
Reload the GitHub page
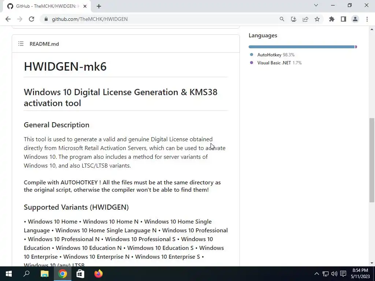(x=31, y=19)
